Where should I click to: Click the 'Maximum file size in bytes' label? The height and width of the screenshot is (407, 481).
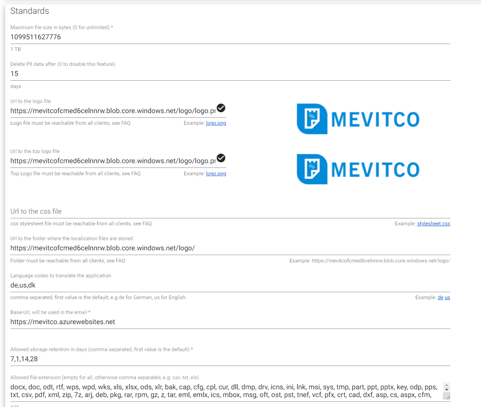(x=62, y=27)
